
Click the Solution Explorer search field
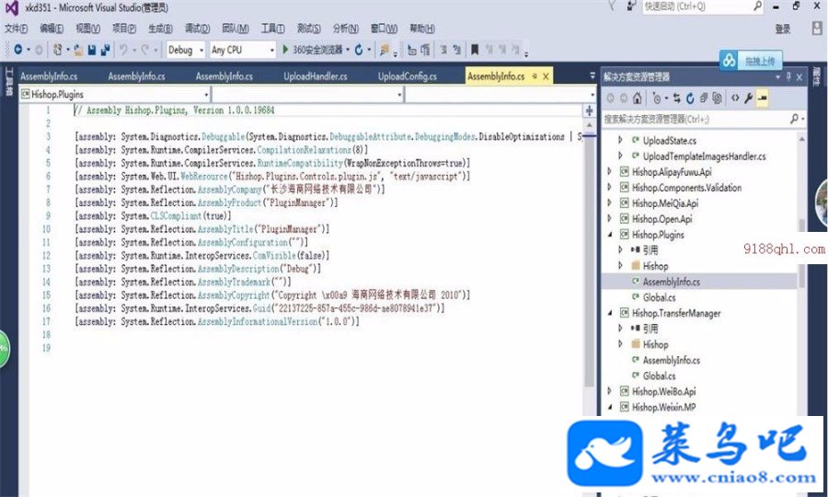(697, 120)
